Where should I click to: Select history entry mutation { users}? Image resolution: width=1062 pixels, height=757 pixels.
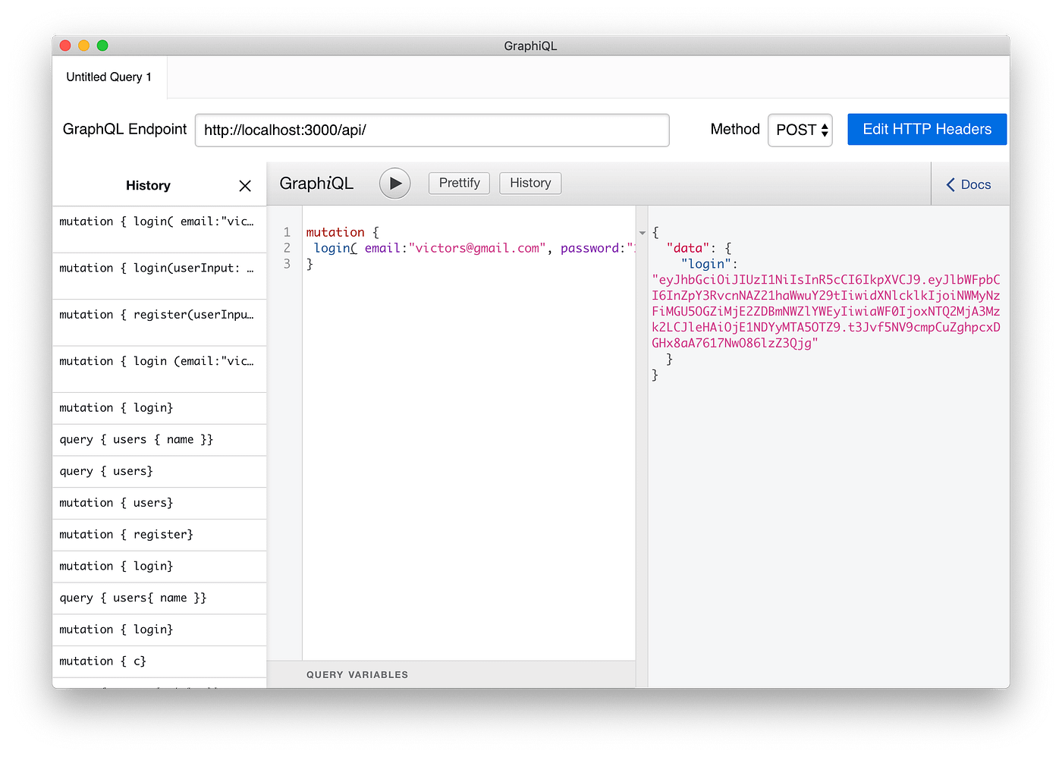116,502
